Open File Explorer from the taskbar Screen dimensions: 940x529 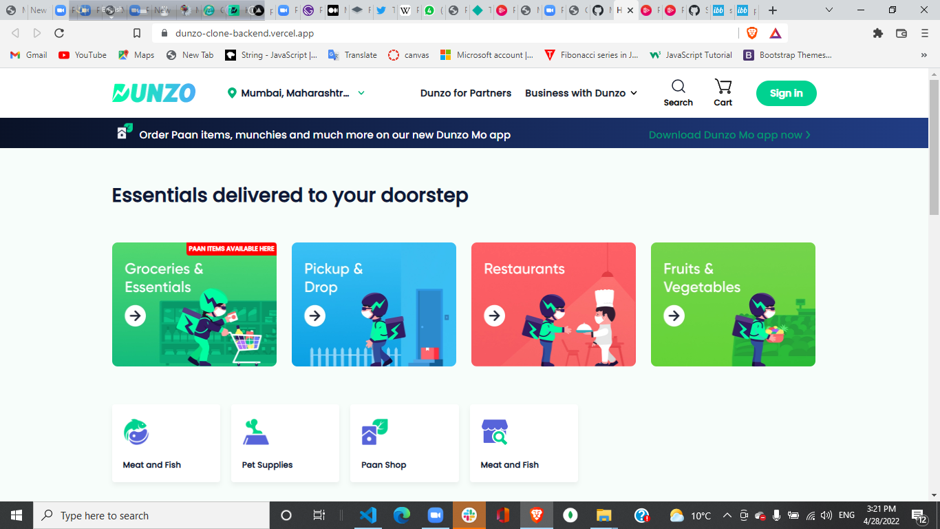point(603,515)
